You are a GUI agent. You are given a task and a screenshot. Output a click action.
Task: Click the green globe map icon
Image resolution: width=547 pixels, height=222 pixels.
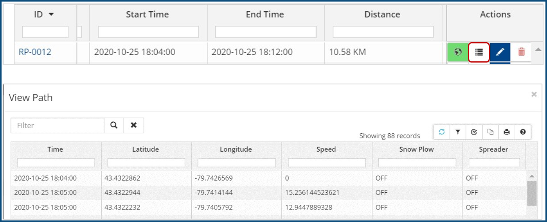[458, 52]
